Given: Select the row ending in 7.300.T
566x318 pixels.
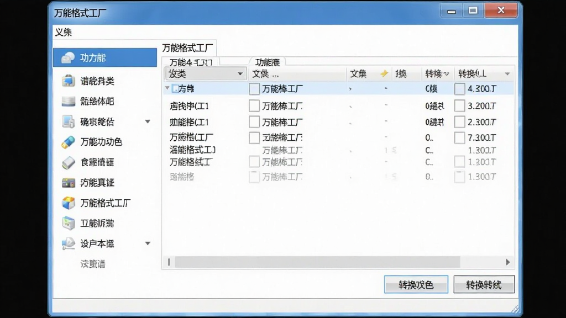Looking at the screenshot, I should pyautogui.click(x=339, y=137).
